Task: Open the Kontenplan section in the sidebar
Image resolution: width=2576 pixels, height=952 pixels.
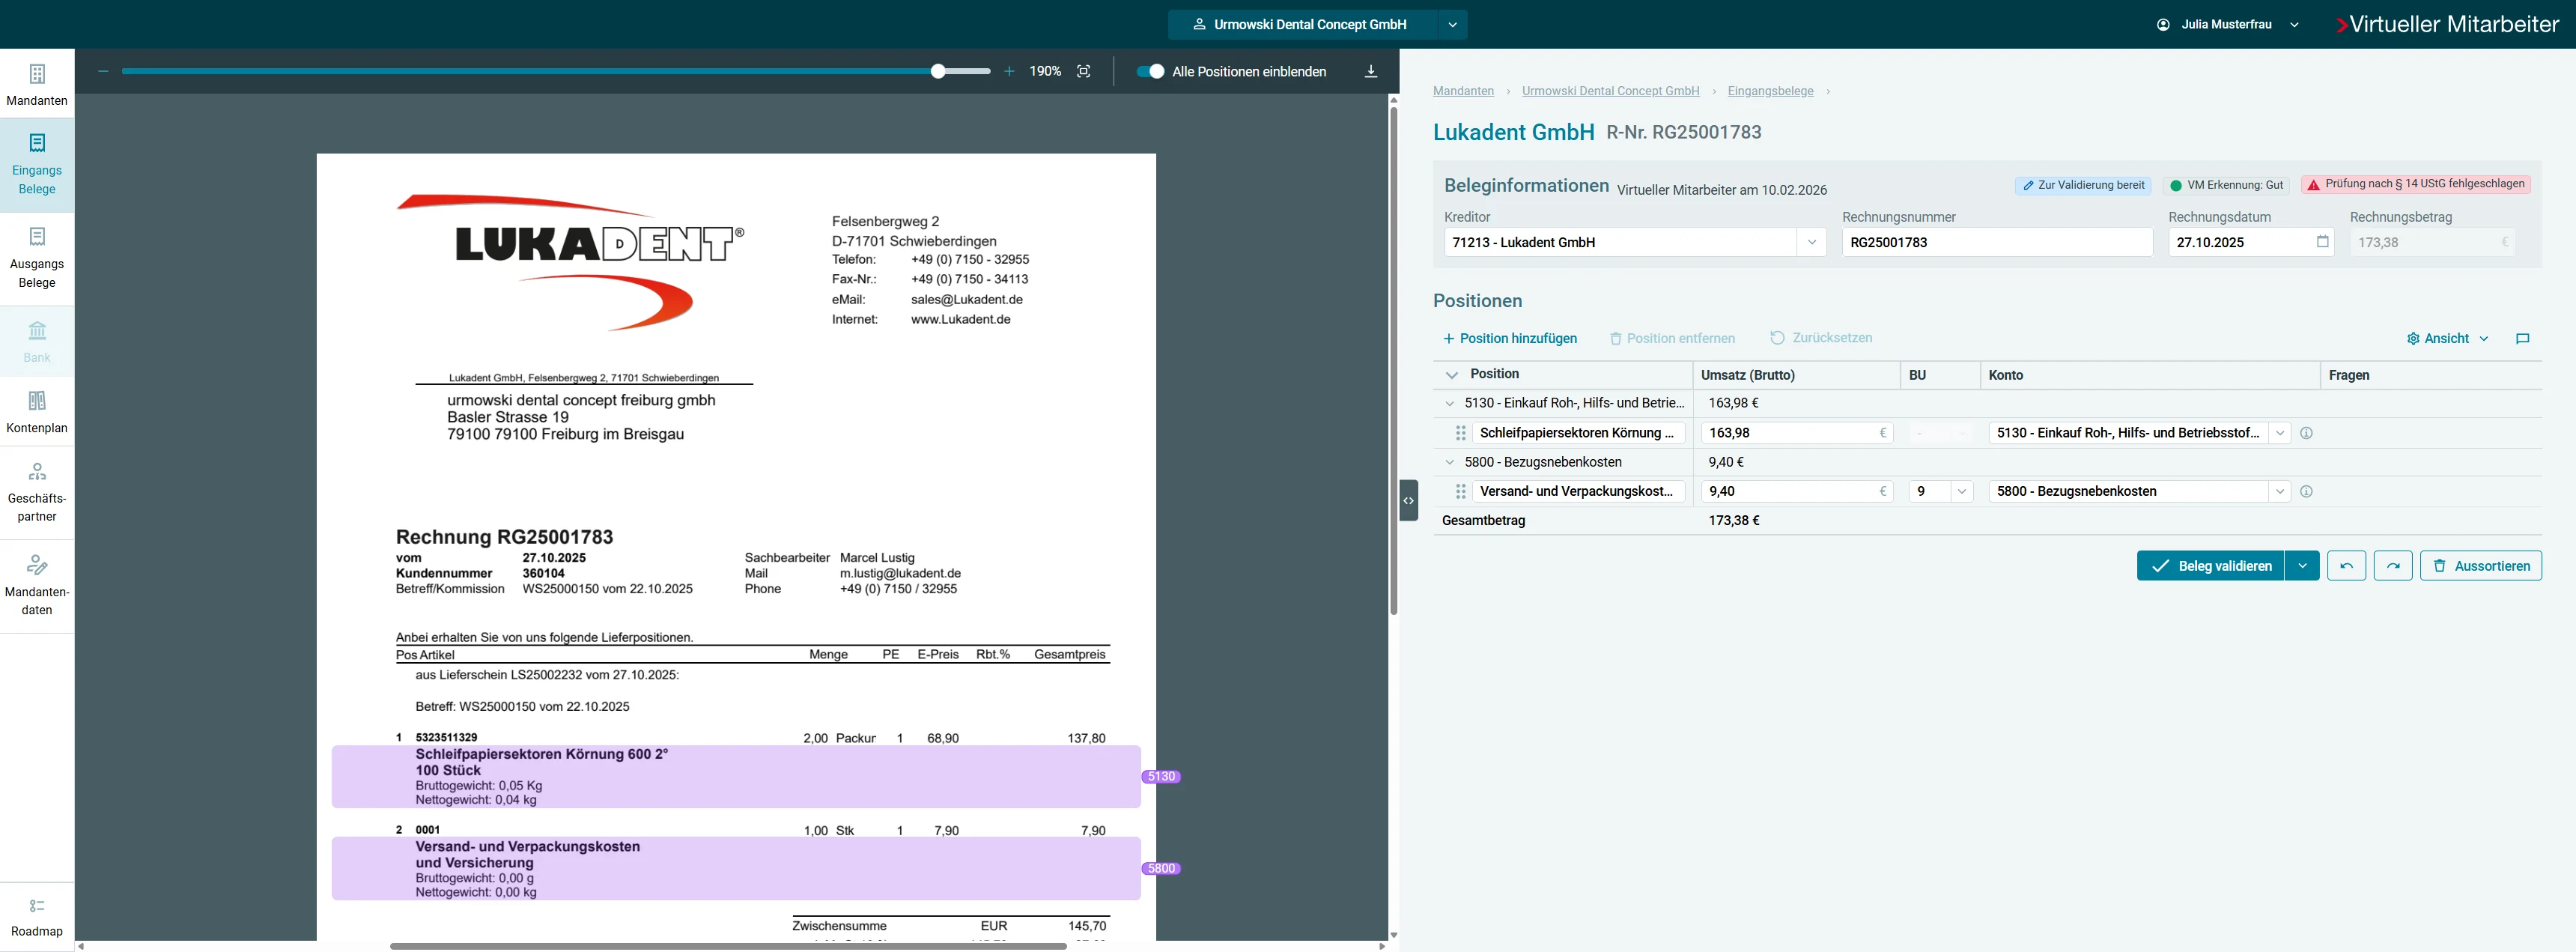Action: click(37, 410)
